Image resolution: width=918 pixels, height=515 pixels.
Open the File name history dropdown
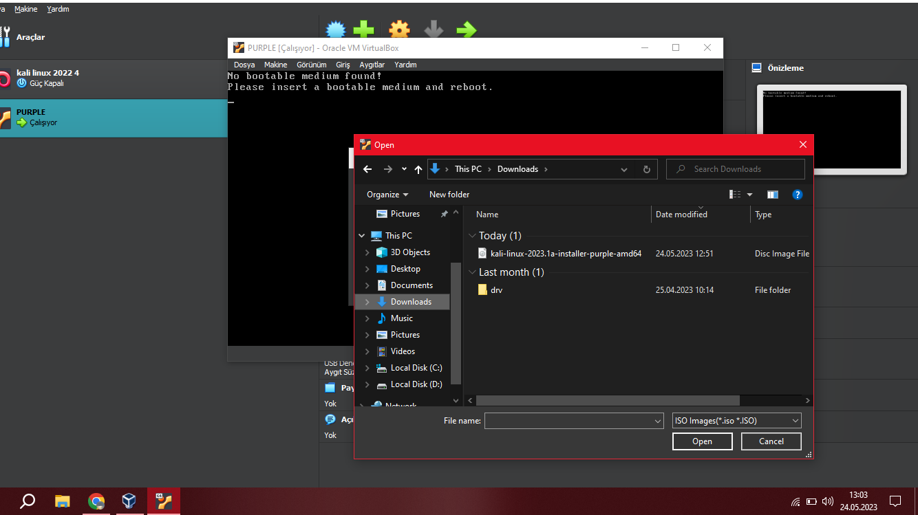658,421
